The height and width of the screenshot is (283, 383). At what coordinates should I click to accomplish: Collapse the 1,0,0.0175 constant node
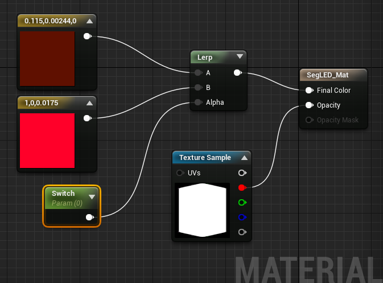click(x=90, y=103)
